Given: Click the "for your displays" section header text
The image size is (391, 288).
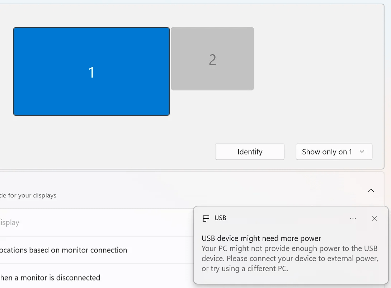Looking at the screenshot, I should coord(28,195).
